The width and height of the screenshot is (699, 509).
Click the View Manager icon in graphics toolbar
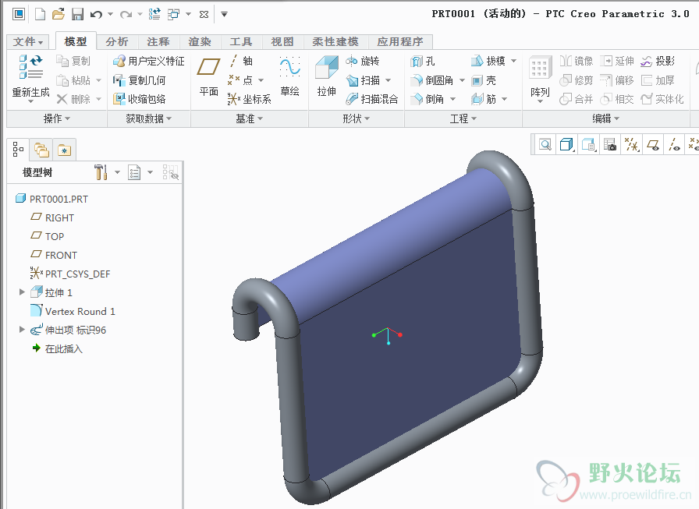pyautogui.click(x=610, y=144)
